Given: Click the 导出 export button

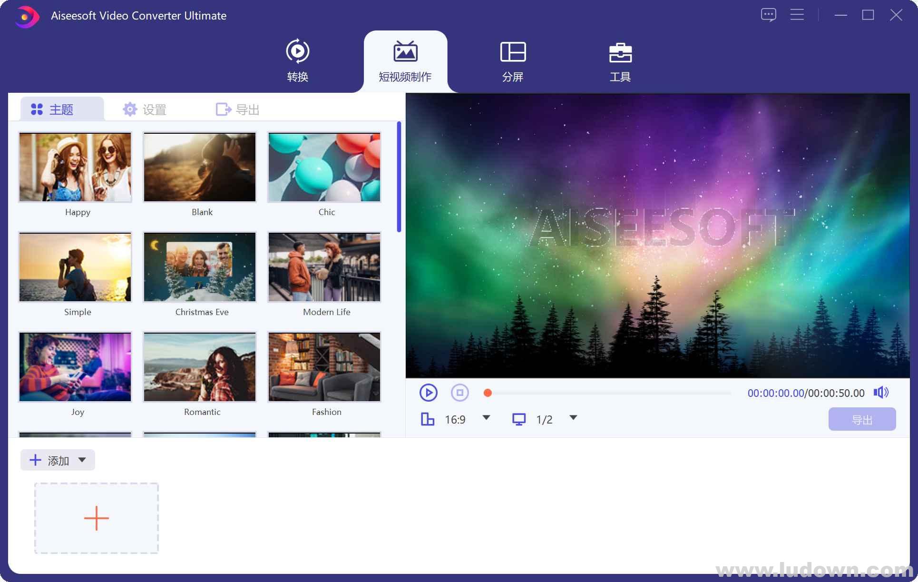Looking at the screenshot, I should point(861,419).
